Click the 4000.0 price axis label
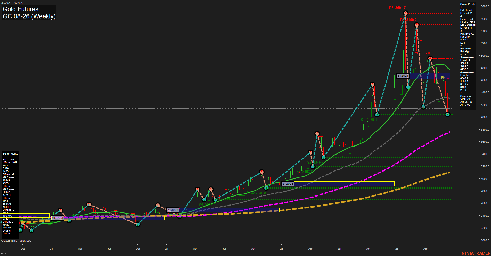Image resolution: width=491 pixels, height=256 pixels. point(485,117)
